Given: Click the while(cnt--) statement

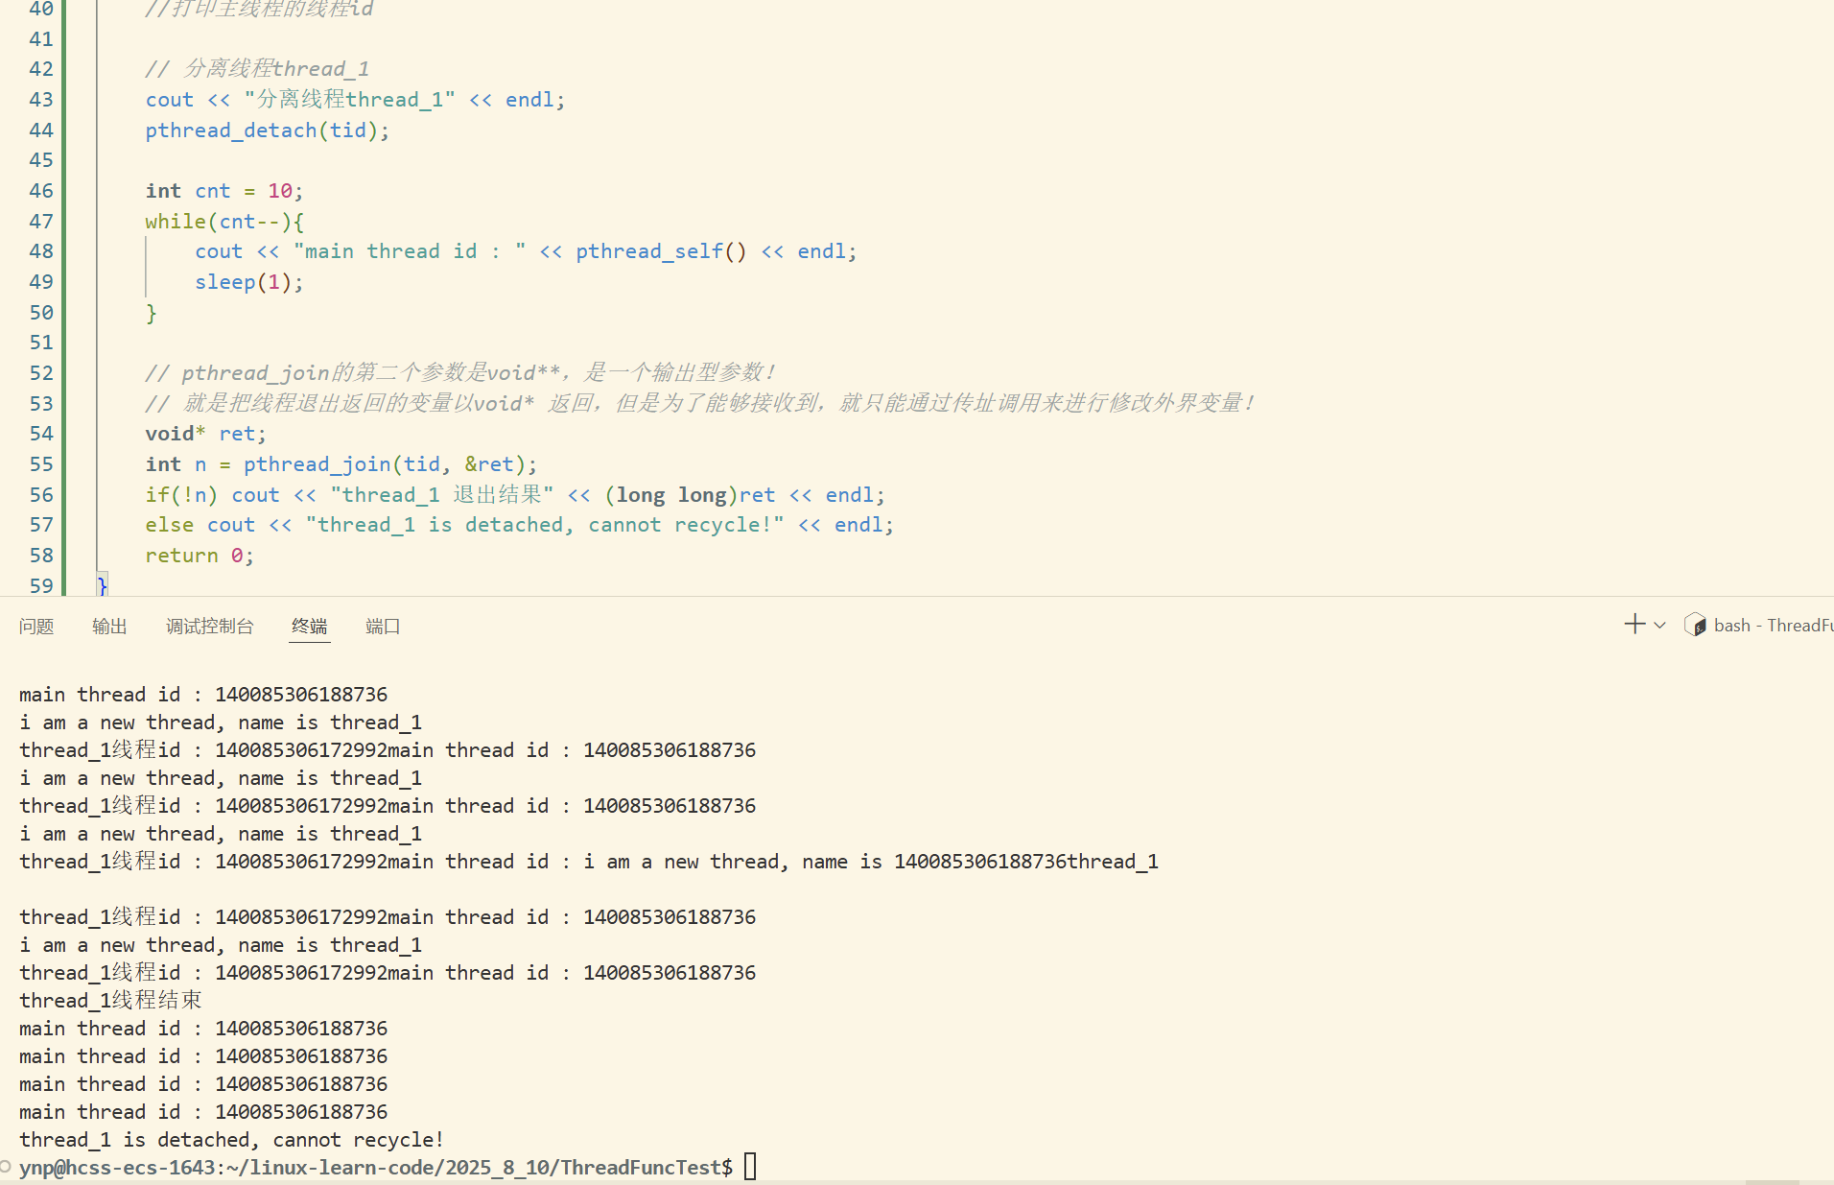Looking at the screenshot, I should tap(224, 222).
